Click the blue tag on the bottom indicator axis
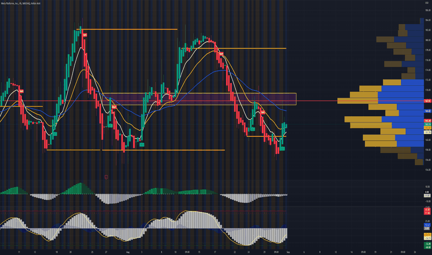 pyautogui.click(x=427, y=225)
